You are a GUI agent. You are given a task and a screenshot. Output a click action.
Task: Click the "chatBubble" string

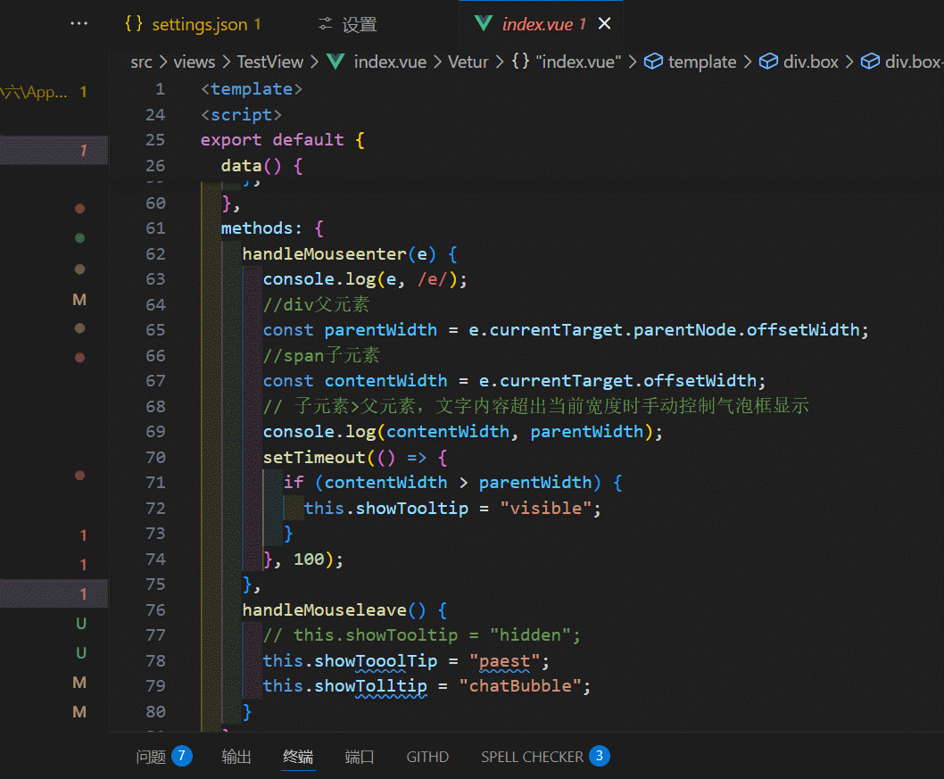520,686
